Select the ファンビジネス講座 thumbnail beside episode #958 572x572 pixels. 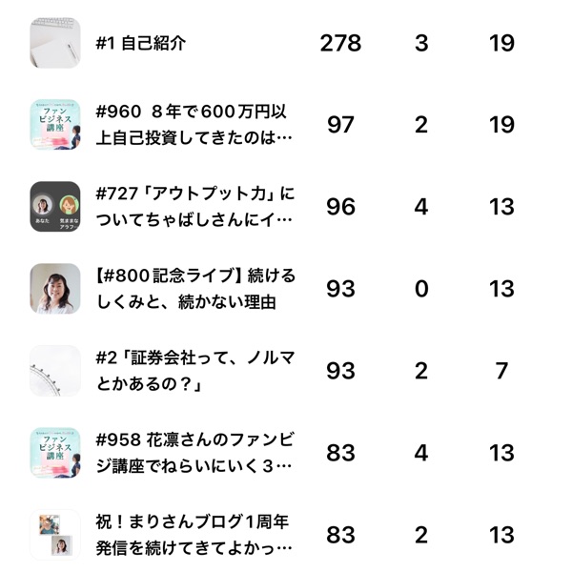pyautogui.click(x=55, y=453)
